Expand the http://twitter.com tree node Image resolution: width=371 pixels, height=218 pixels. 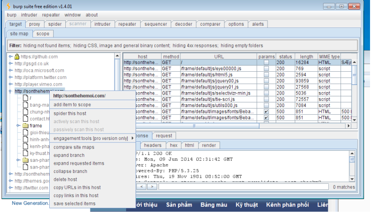click(11, 187)
